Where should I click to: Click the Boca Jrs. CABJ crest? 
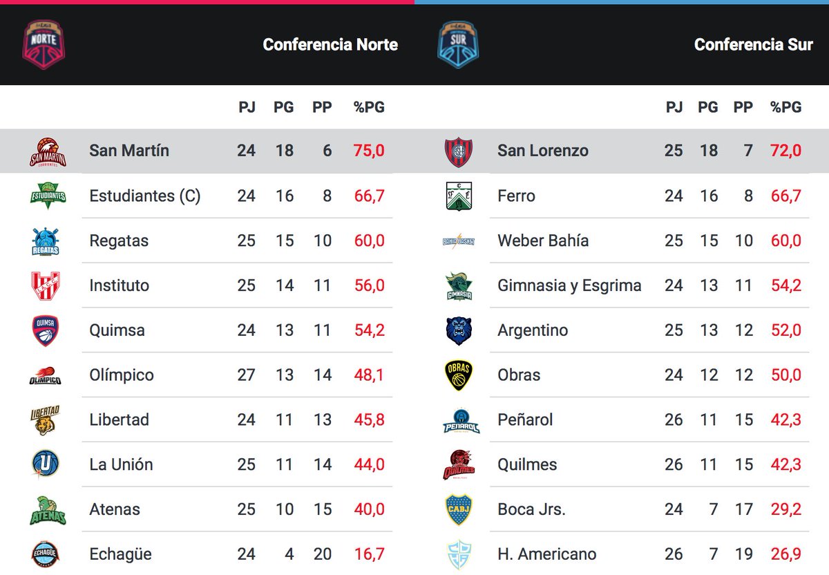coord(459,509)
